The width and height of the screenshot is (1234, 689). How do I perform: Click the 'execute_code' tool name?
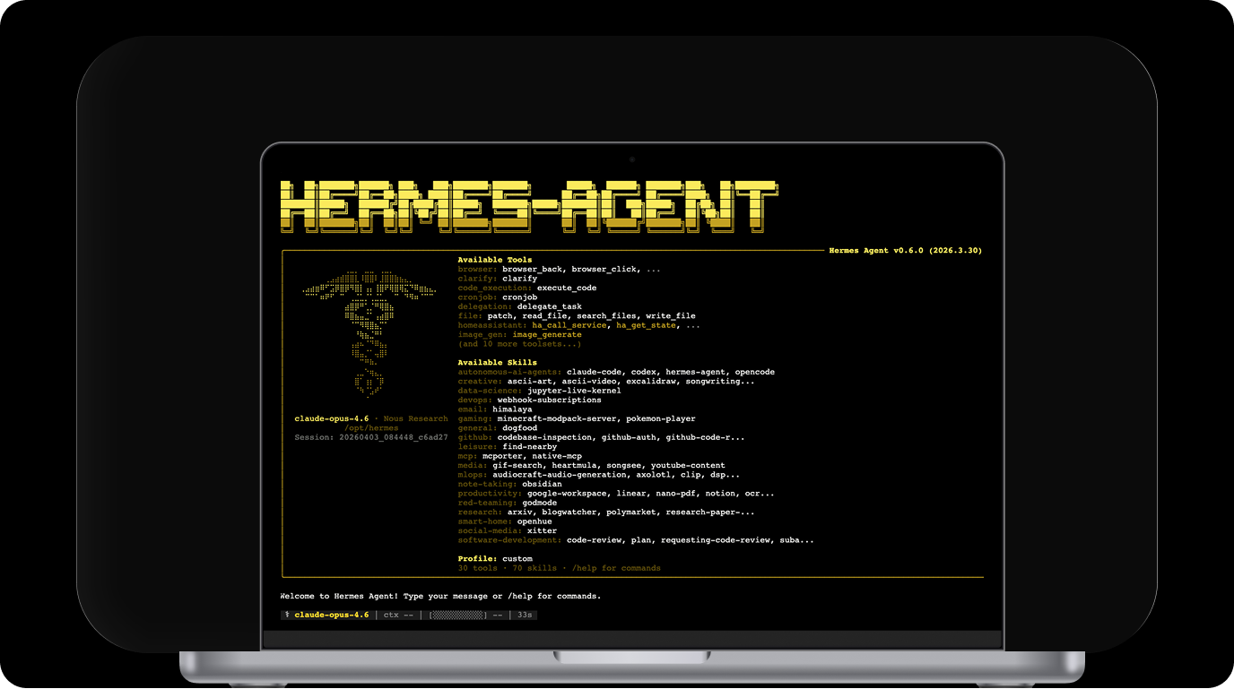coord(567,289)
